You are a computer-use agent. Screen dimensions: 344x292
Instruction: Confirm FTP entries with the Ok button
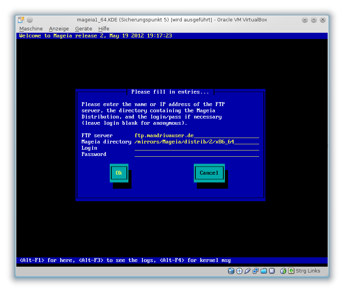(x=119, y=173)
